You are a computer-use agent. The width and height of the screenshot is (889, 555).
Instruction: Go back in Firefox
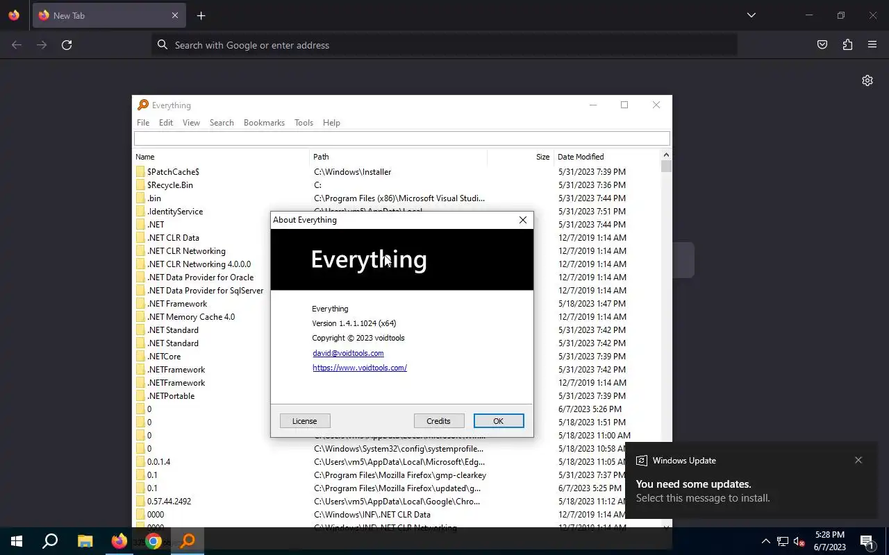point(17,45)
